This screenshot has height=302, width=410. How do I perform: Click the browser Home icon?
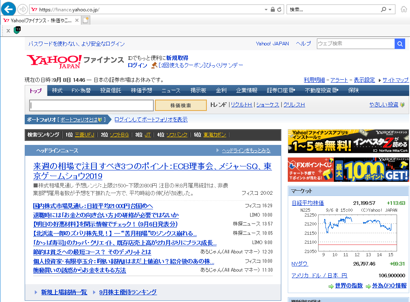point(404,9)
